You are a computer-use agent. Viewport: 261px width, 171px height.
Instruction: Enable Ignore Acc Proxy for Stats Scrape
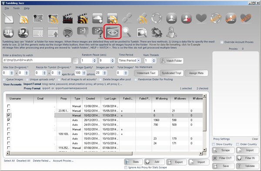126,168
